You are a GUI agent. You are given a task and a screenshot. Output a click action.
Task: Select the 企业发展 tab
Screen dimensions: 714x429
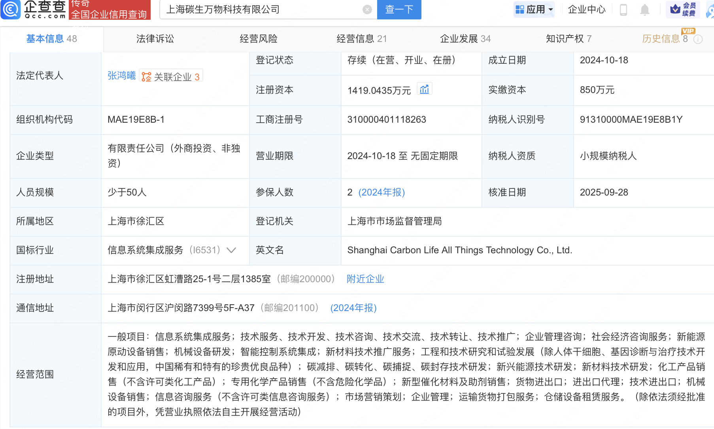(465, 39)
